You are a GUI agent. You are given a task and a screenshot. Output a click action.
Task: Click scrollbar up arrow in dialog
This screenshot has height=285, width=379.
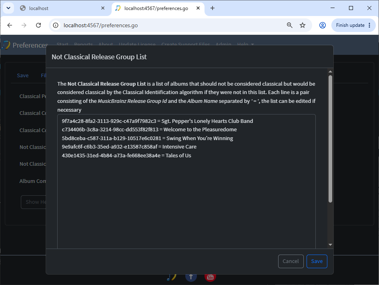coord(331,72)
